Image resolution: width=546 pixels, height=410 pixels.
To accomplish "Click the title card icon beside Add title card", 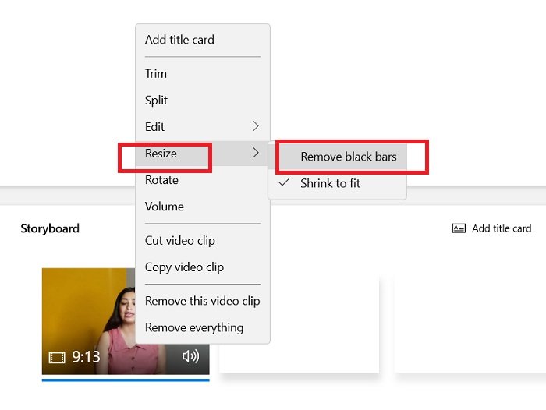I will [459, 228].
